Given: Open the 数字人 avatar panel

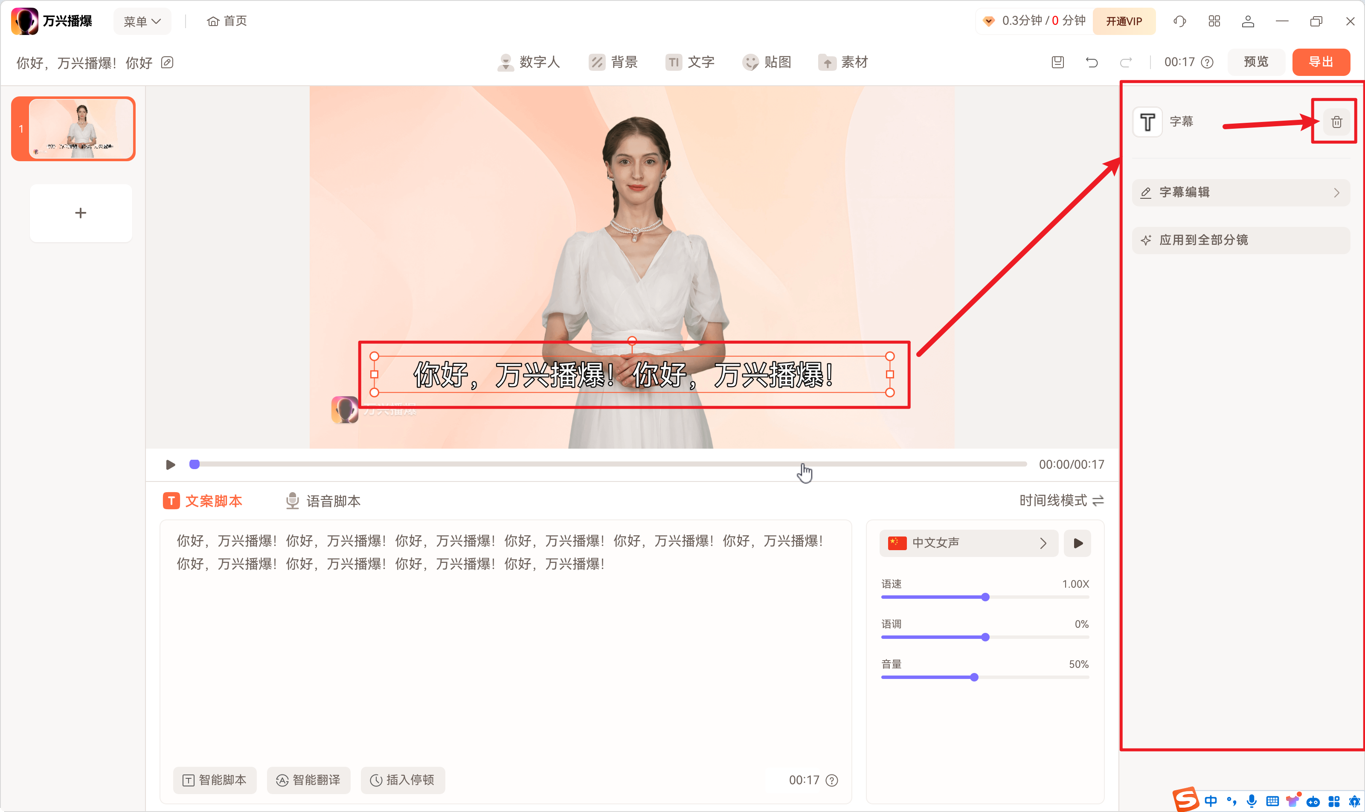Looking at the screenshot, I should (529, 62).
